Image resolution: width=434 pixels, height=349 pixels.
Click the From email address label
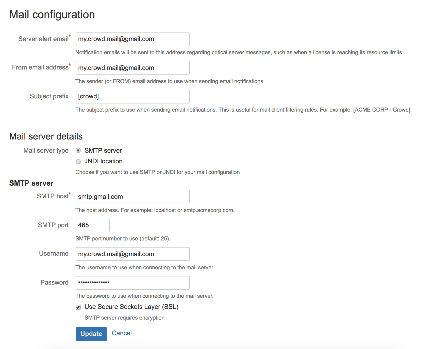[x=40, y=67]
